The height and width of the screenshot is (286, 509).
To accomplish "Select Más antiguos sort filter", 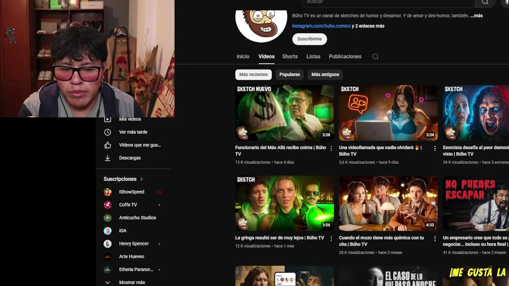I will tap(325, 74).
